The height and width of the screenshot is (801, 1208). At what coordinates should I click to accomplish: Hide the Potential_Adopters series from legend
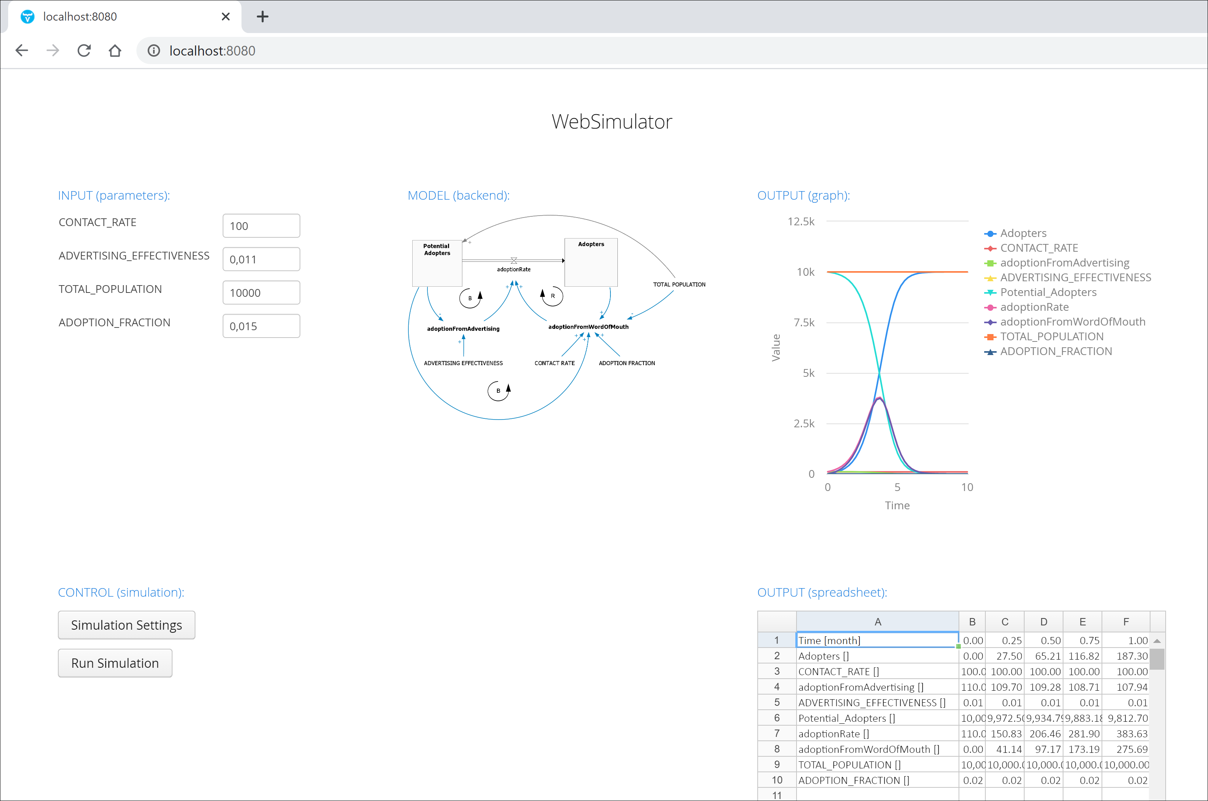point(1048,292)
